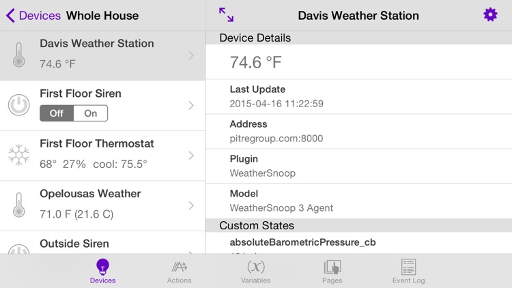Image resolution: width=512 pixels, height=288 pixels.
Task: Open First Floor Siren details chevron
Action: click(191, 106)
